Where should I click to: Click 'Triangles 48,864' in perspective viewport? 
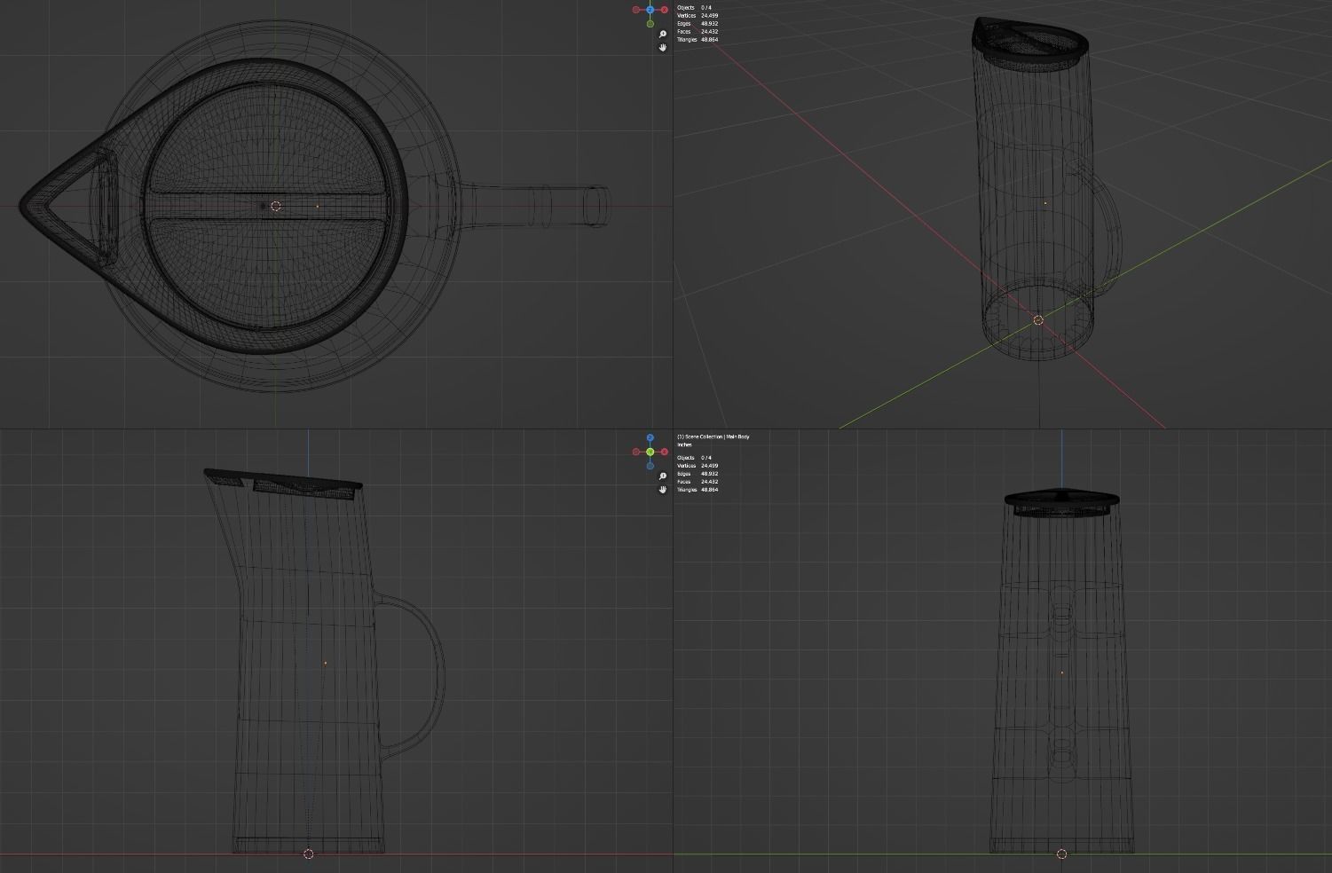coord(698,40)
